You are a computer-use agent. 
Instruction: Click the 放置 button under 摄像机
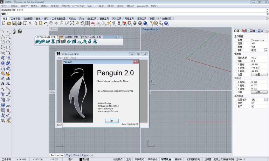coord(259,75)
